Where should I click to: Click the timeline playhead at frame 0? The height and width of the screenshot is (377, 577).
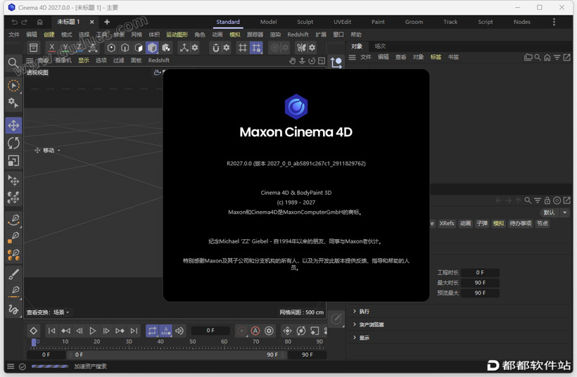pos(34,343)
